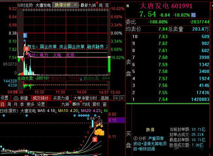Select the 月 monthly period
This screenshot has width=213, height=156.
(15, 104)
